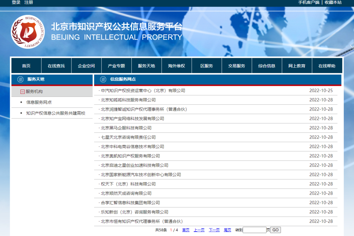Open the 服务天地 navigation menu item
The image size is (354, 236).
click(x=147, y=66)
